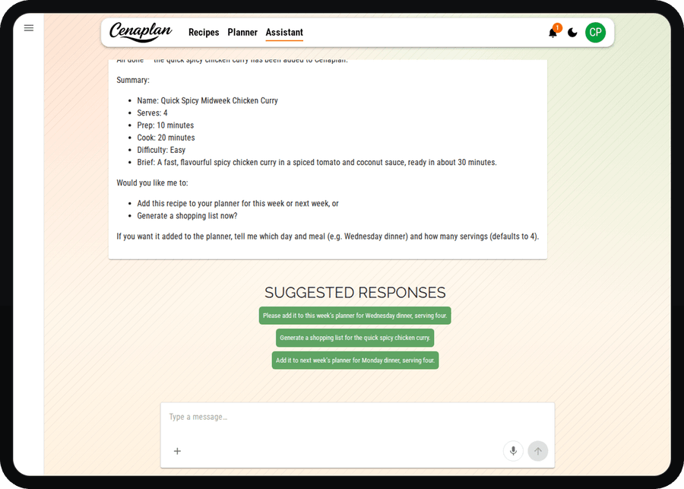The height and width of the screenshot is (489, 684).
Task: Click the 'Name: Quick Spicy Midweek Chicken Curry' line
Action: tap(207, 100)
